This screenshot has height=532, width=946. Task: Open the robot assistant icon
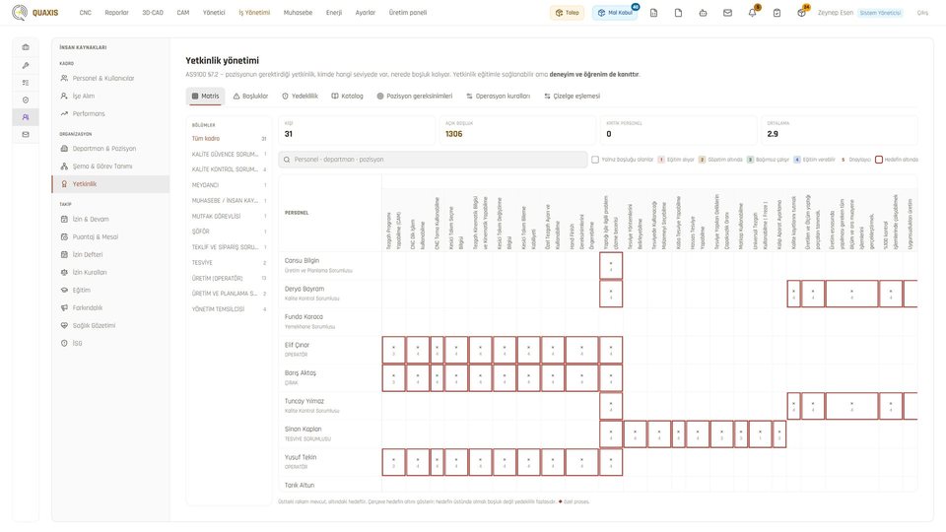coord(703,13)
